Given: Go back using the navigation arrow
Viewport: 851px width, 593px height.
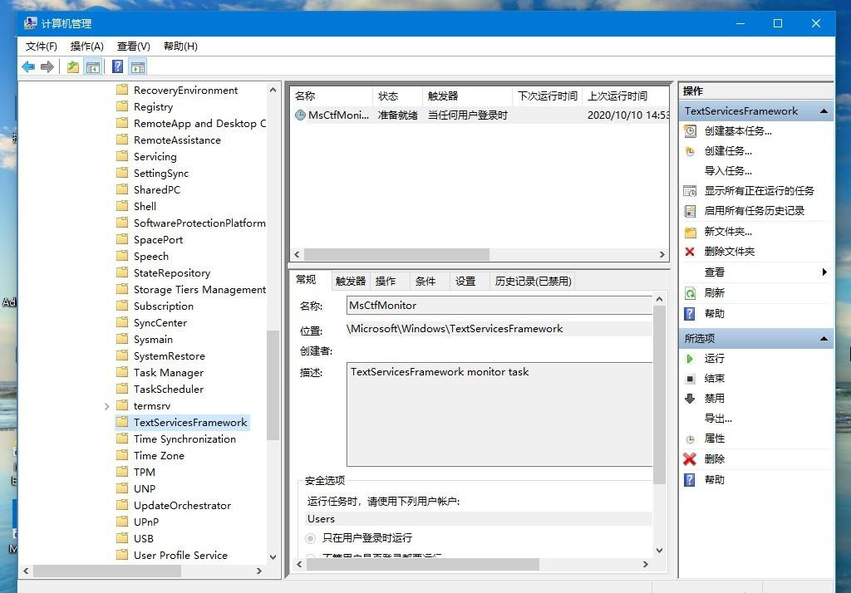Looking at the screenshot, I should [28, 66].
